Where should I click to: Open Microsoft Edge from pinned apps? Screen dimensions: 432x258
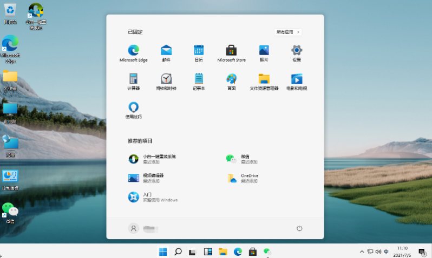[x=134, y=53]
